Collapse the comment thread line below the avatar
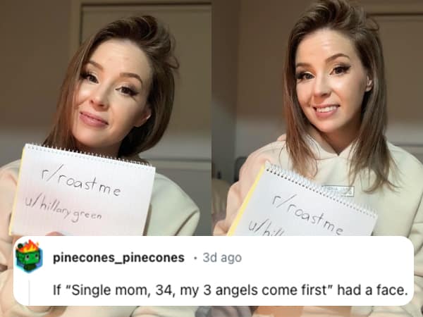Screen dimensions: 423x317 coord(29,292)
